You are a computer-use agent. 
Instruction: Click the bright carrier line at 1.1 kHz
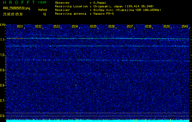98,38
